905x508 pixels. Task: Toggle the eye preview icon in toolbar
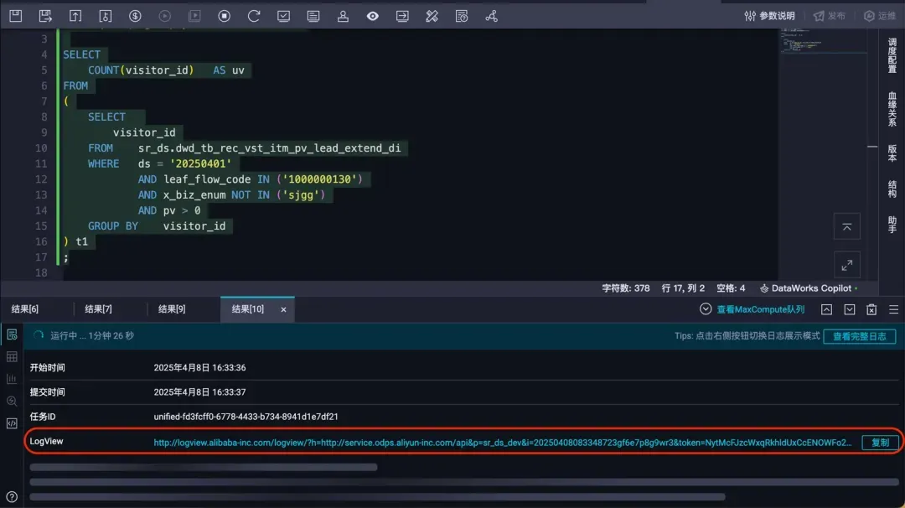(372, 16)
